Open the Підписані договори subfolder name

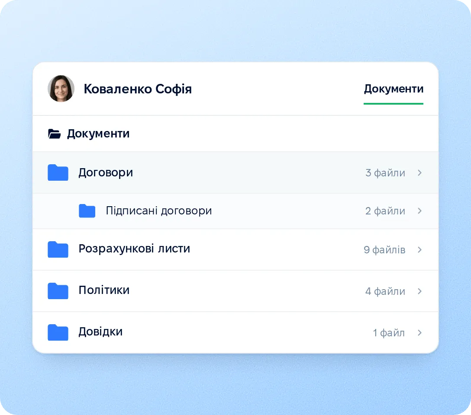159,211
